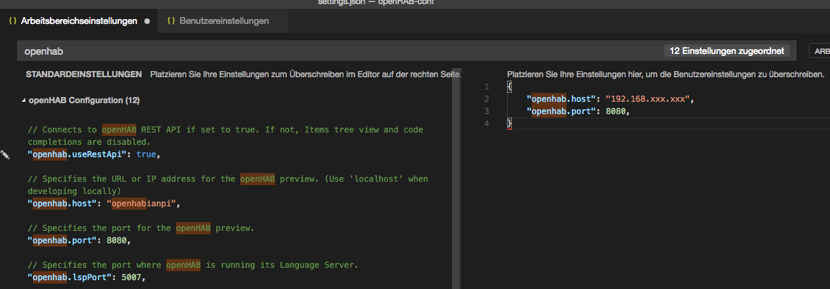
Task: Click the default openhab.port setting key
Action: [63, 240]
